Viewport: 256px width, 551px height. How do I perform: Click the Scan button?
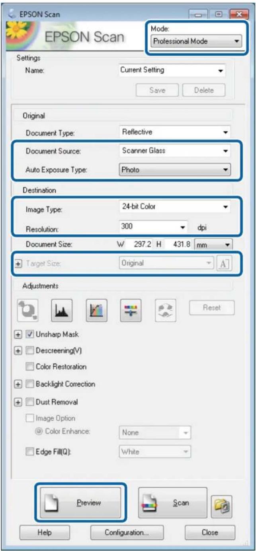[173, 503]
